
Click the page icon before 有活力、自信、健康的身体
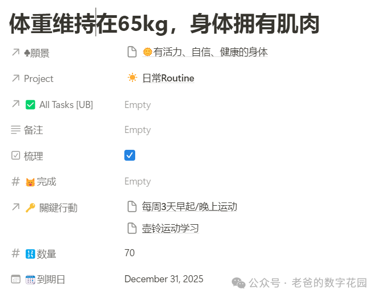click(x=131, y=52)
